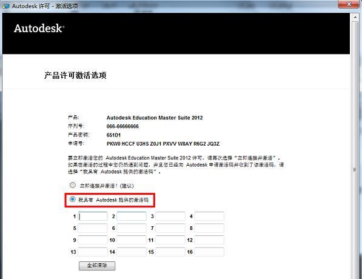Click activation code input field 6
This screenshot has width=362, height=279.
(132, 228)
